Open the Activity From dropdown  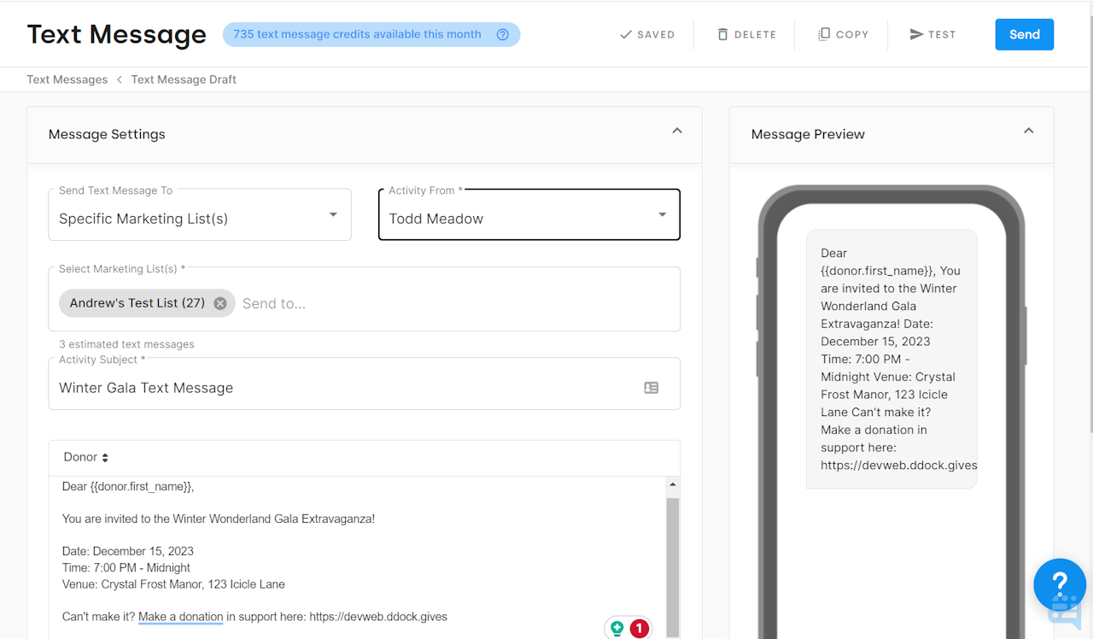(529, 214)
